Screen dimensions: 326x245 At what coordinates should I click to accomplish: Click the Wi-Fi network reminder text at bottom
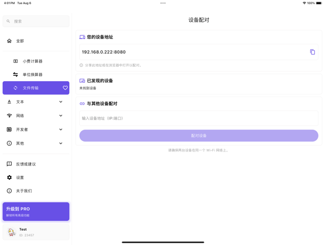tap(198, 150)
